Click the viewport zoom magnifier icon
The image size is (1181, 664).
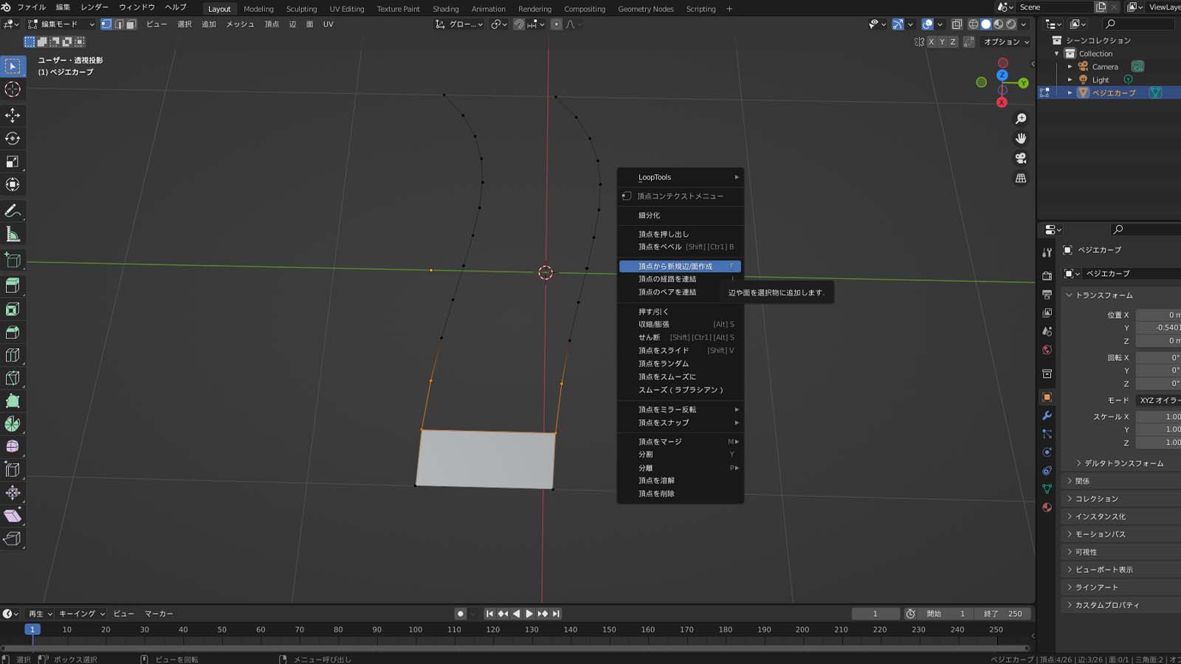pyautogui.click(x=1021, y=119)
